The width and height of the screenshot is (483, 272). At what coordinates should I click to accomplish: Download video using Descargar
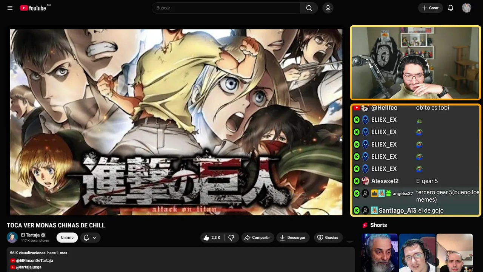[x=293, y=238]
